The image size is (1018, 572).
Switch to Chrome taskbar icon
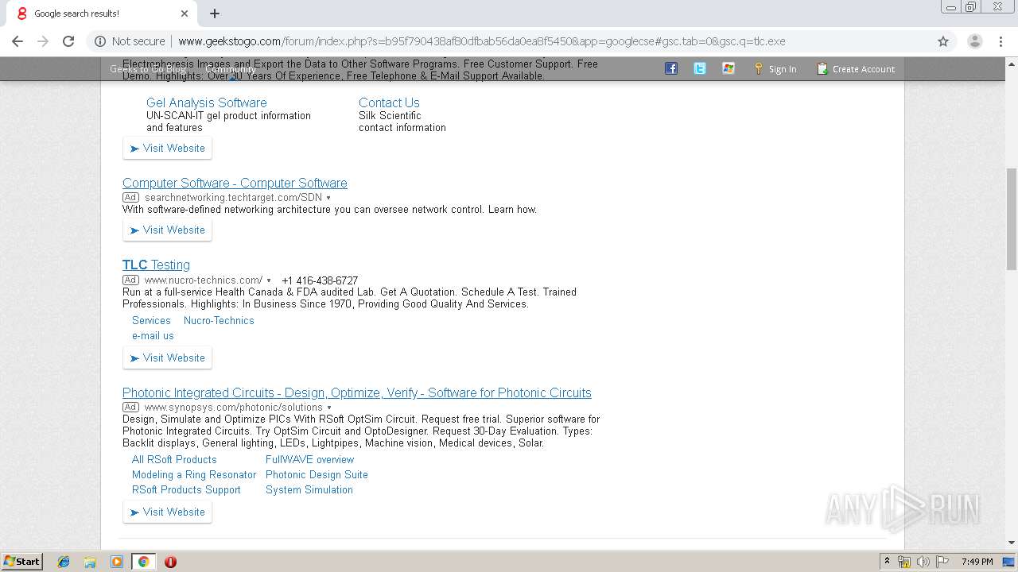pyautogui.click(x=143, y=562)
